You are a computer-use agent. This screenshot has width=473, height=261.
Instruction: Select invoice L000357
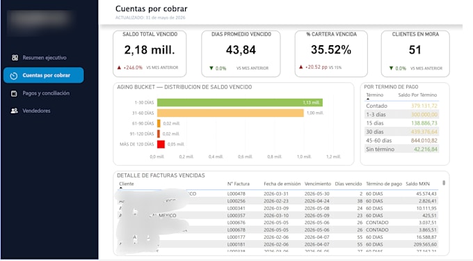tap(236, 216)
